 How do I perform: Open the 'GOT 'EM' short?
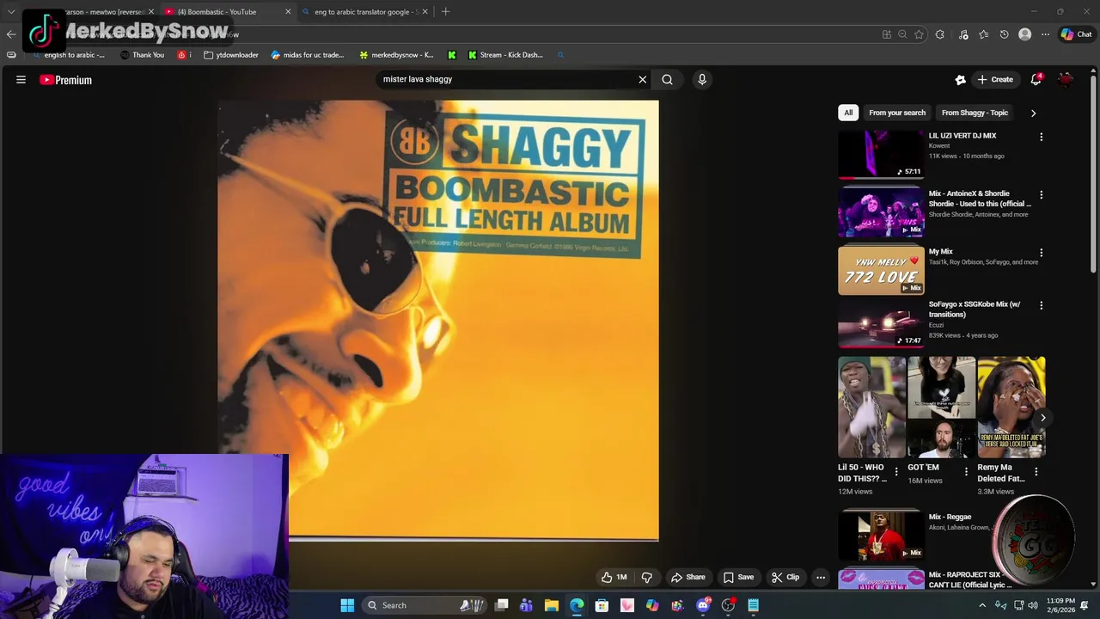pyautogui.click(x=941, y=407)
